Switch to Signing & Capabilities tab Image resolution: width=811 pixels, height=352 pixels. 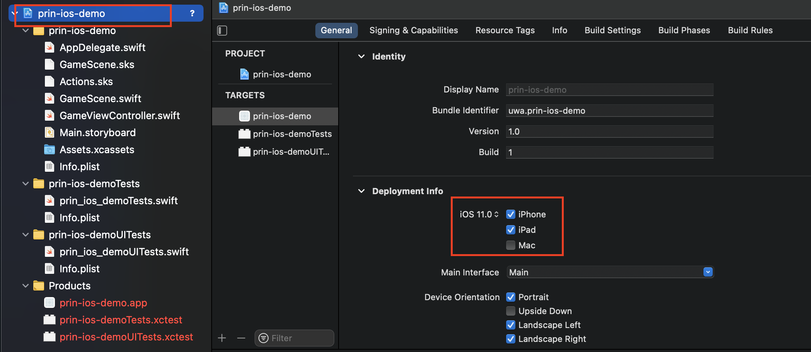pos(414,30)
